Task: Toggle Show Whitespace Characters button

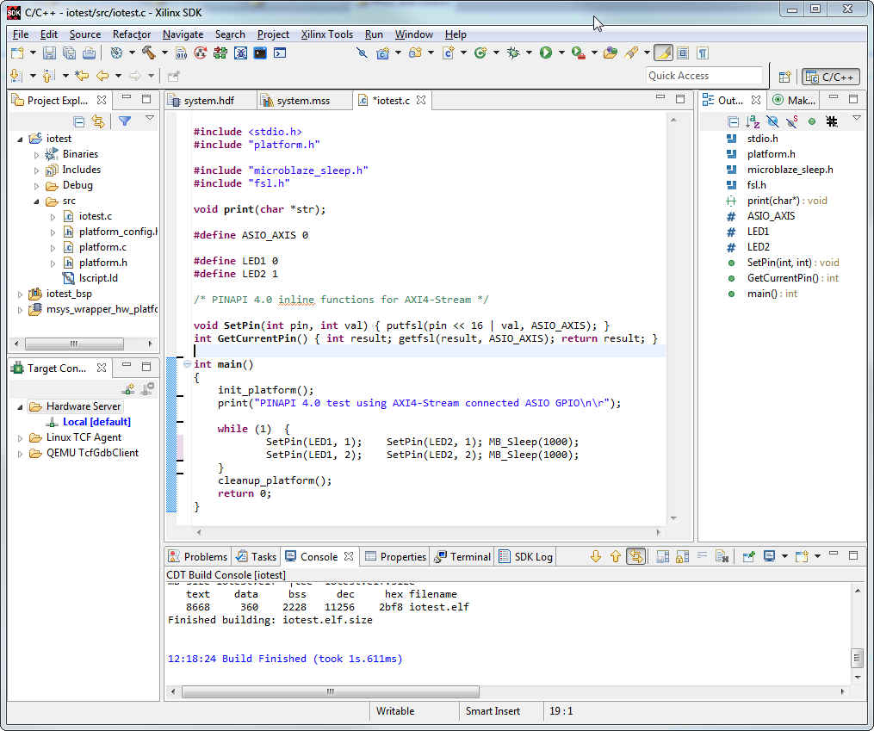Action: tap(703, 53)
